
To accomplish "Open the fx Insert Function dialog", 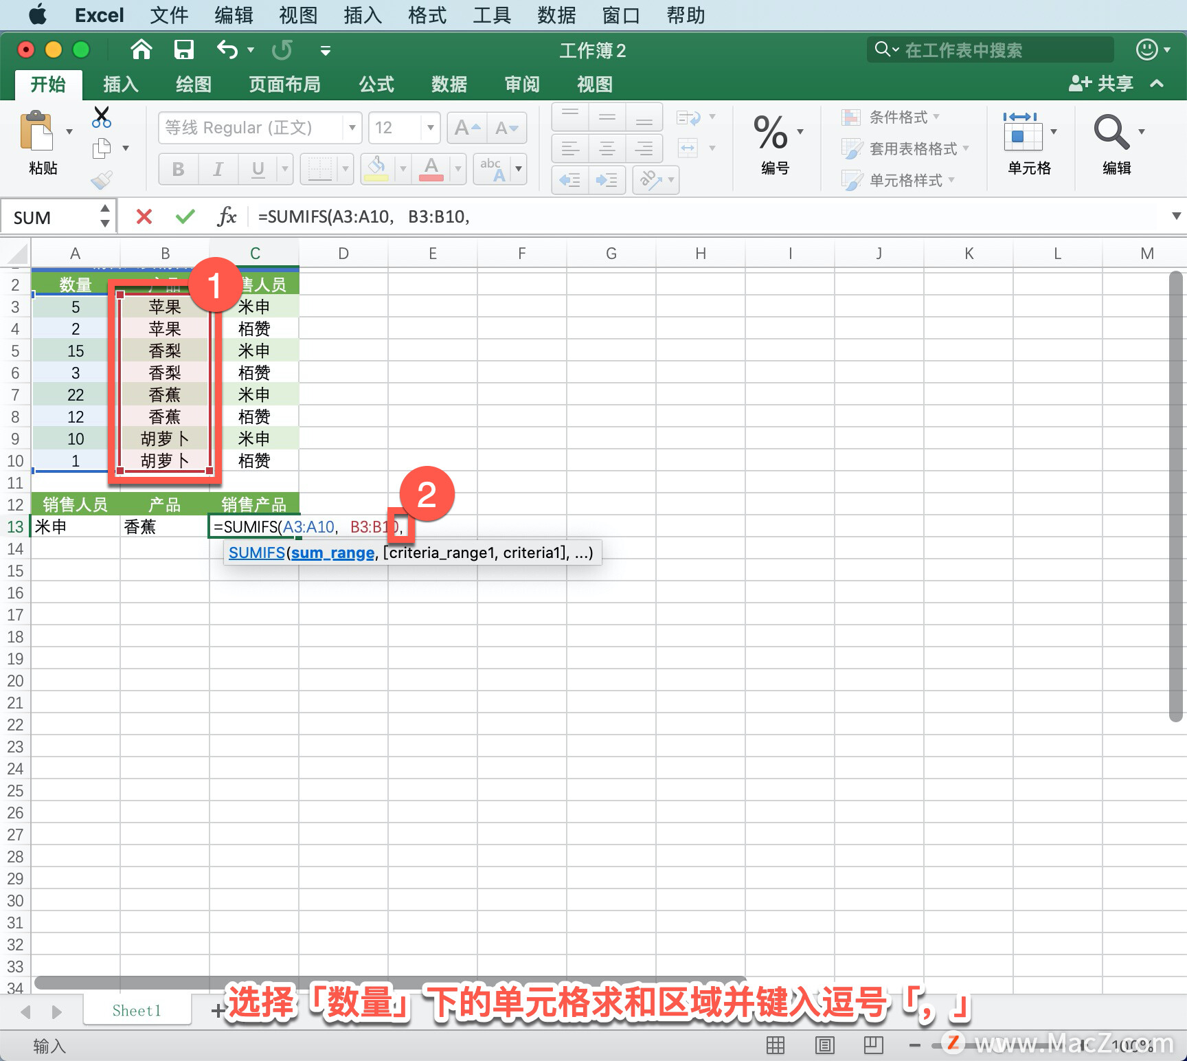I will pyautogui.click(x=227, y=217).
